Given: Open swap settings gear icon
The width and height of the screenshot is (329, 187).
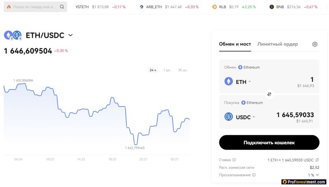Looking at the screenshot, I should [315, 44].
